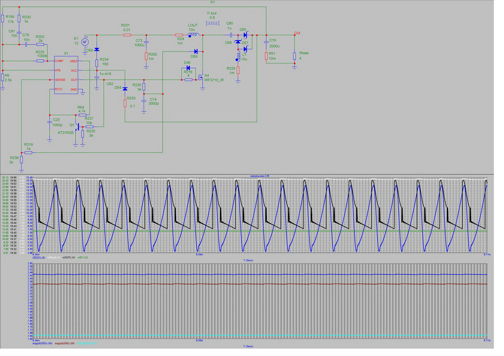Click the X1 controller name label

pyautogui.click(x=66, y=53)
